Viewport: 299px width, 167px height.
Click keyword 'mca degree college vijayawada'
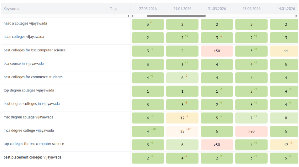[x=28, y=131]
